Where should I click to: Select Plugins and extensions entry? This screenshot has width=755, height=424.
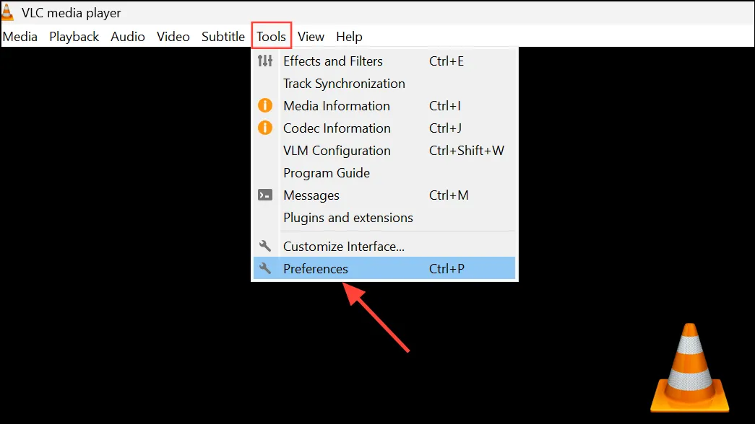click(x=384, y=218)
